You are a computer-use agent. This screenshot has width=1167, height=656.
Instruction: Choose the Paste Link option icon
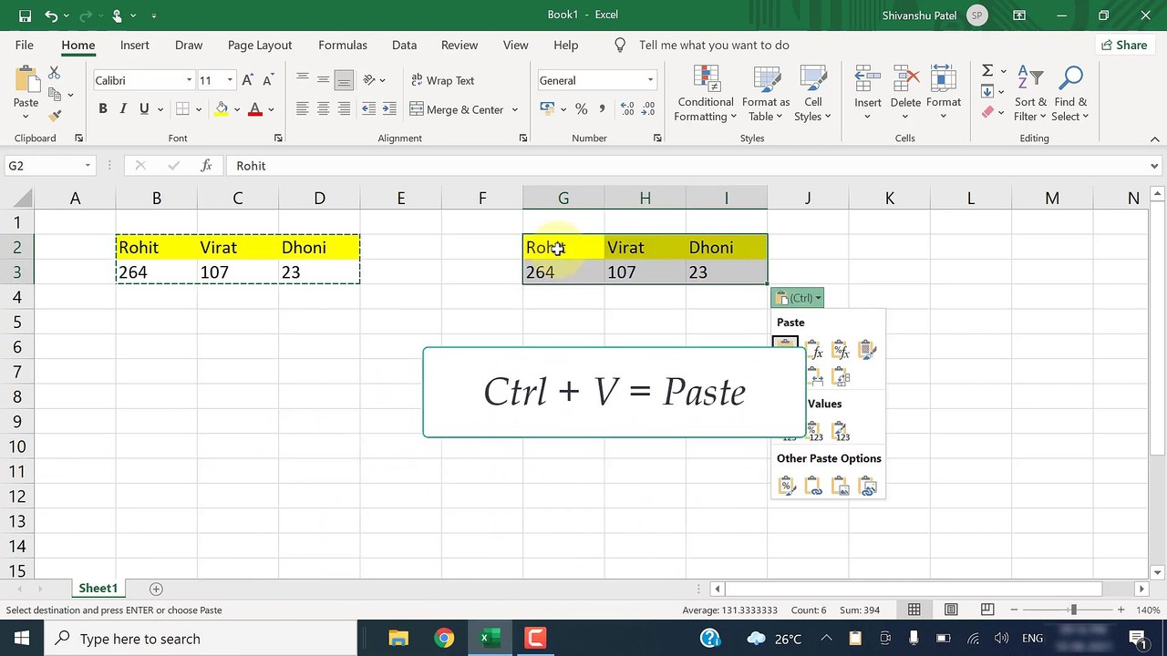[x=813, y=487]
